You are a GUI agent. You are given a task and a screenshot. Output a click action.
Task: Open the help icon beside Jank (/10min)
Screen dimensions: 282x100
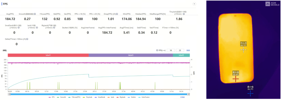coord(37,28)
